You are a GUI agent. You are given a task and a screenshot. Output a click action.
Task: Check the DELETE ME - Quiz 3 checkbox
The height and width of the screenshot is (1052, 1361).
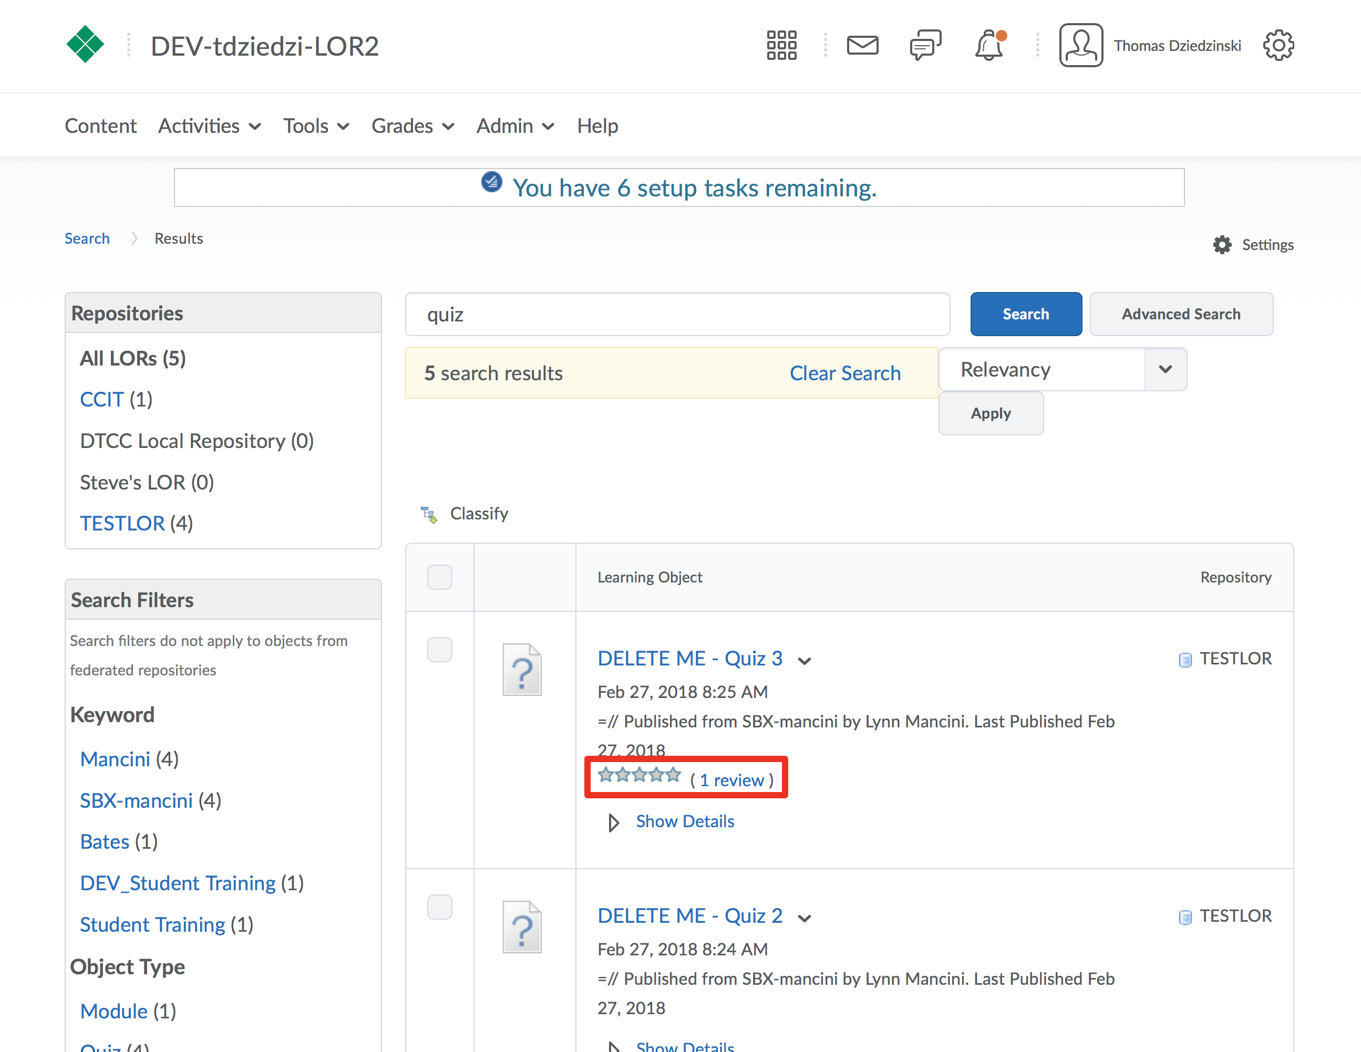(439, 650)
